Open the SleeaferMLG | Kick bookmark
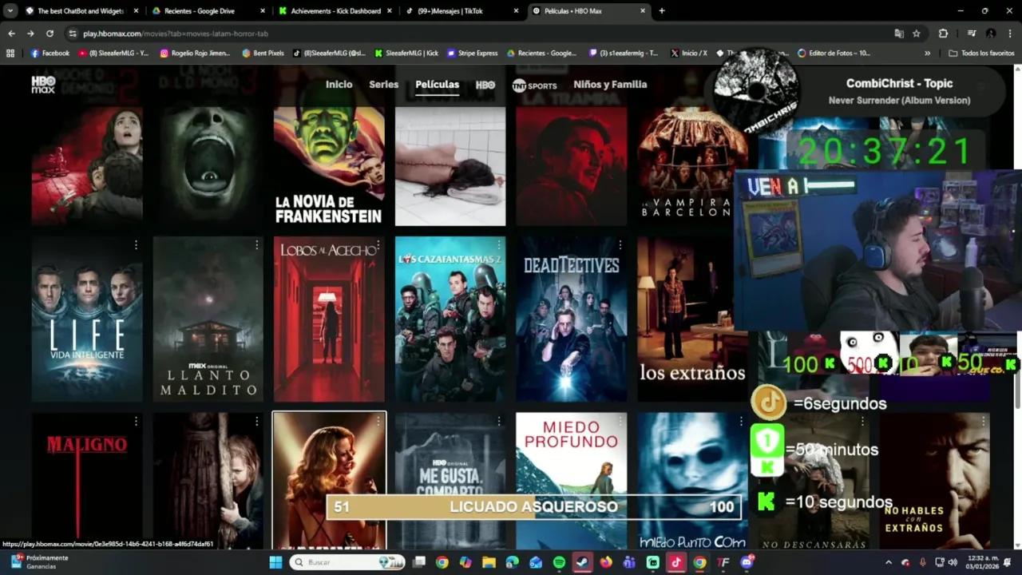Image resolution: width=1022 pixels, height=575 pixels. [406, 53]
